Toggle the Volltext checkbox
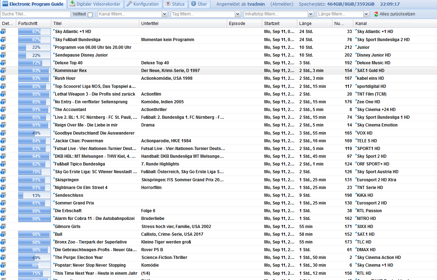 click(90, 14)
